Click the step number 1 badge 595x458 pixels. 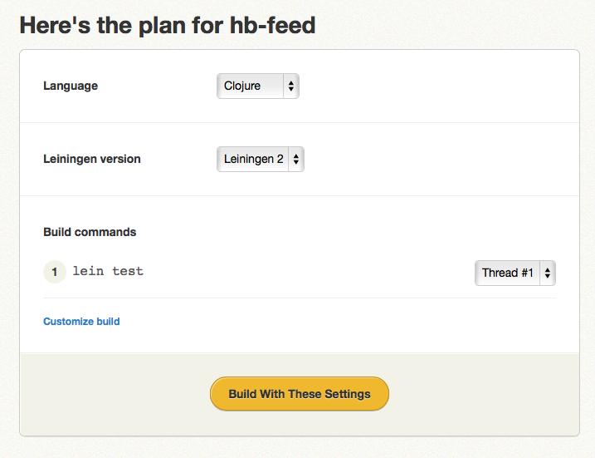(x=54, y=272)
